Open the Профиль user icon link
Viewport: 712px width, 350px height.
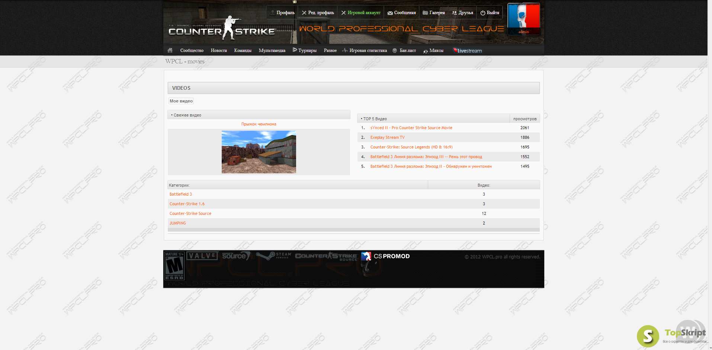[x=273, y=13]
